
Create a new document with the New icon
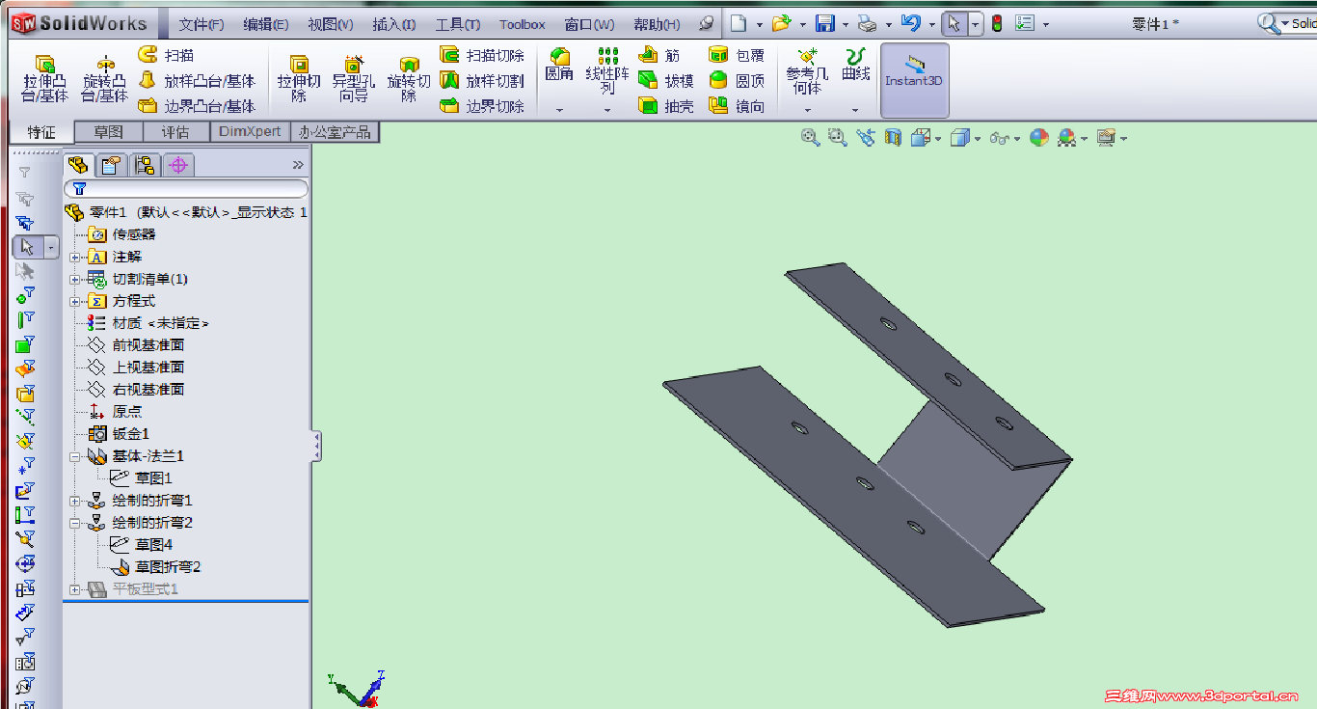click(x=739, y=23)
